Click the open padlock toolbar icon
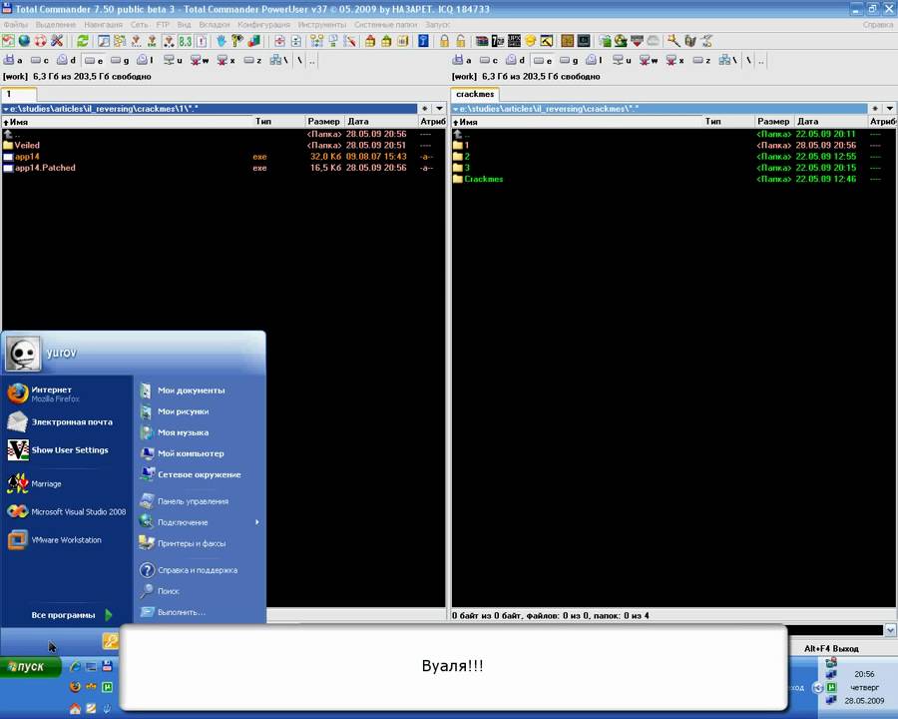Screen dimensions: 898x719 [x=461, y=41]
